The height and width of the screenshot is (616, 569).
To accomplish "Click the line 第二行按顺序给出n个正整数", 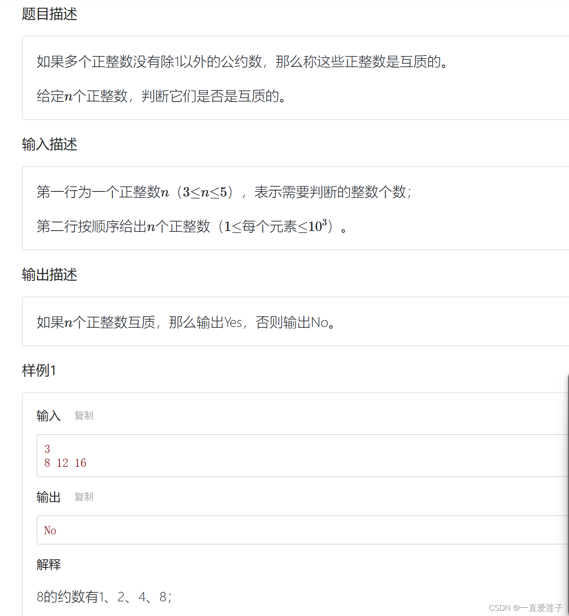I will coord(192,226).
